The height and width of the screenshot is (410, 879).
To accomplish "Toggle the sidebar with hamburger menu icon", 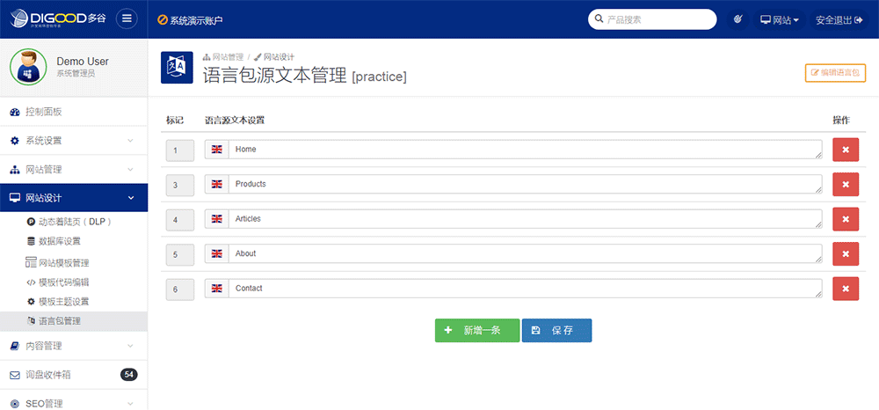I will (x=127, y=19).
